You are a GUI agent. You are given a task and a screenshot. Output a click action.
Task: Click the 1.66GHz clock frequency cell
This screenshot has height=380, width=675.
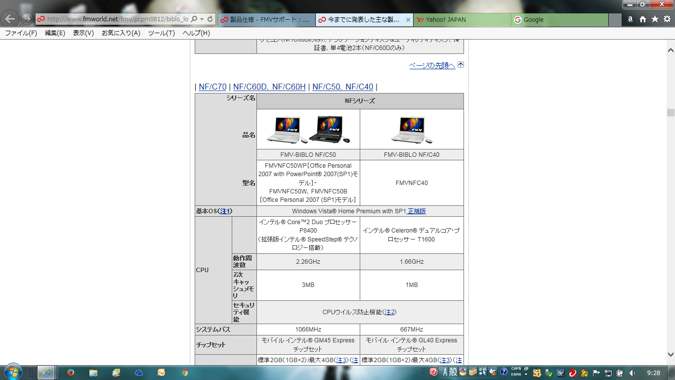tap(412, 262)
